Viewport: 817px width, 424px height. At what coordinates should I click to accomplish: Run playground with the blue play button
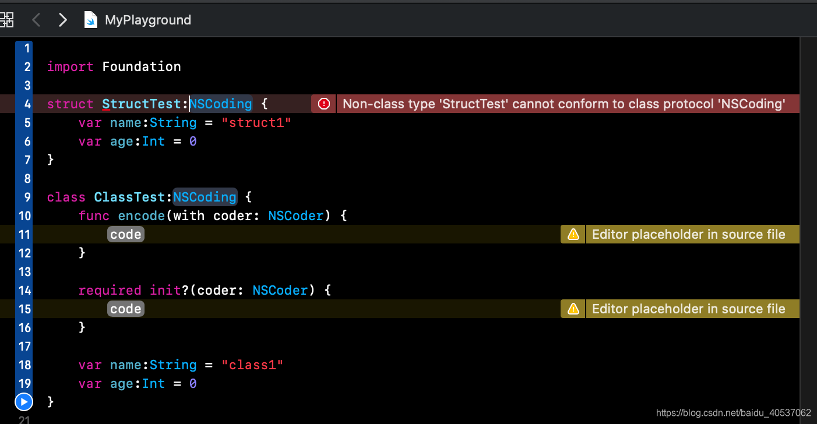24,401
